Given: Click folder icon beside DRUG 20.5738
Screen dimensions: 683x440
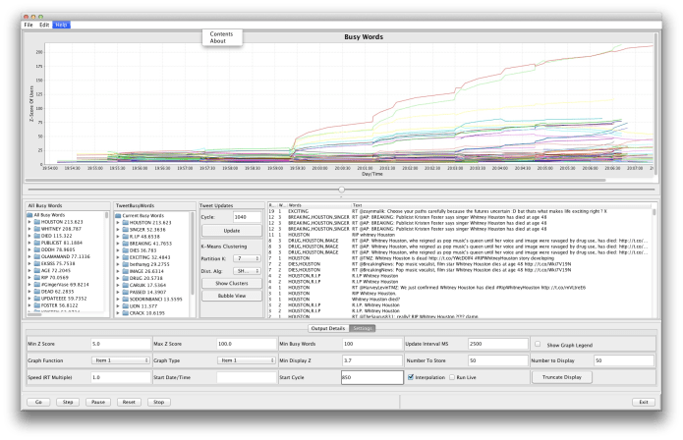Looking at the screenshot, I should [126, 279].
